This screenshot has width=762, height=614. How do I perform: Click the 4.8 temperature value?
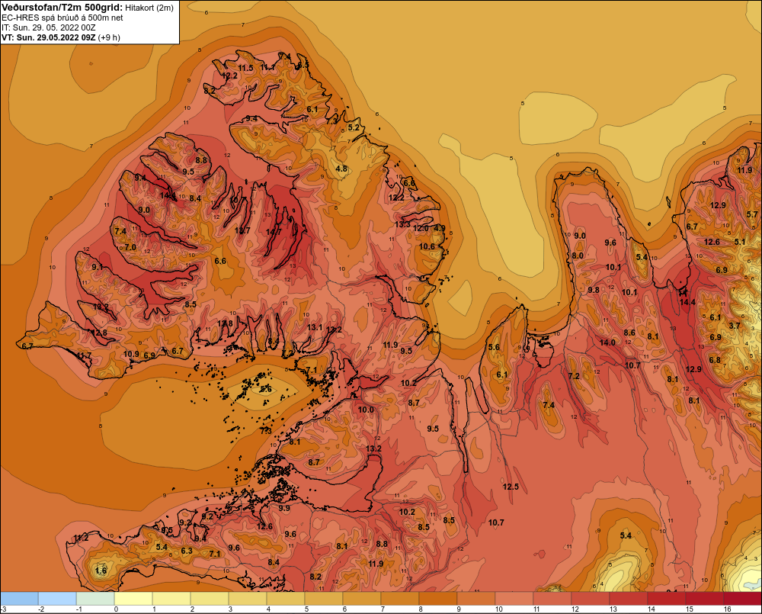[341, 169]
